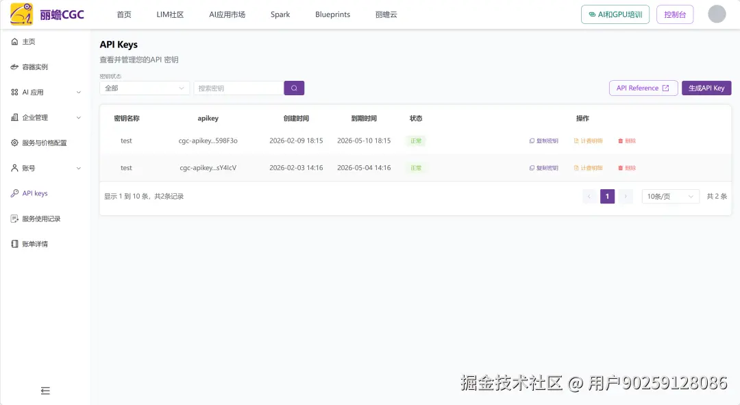The image size is (740, 405).
Task: 点击顶部Blueprints导航项
Action: (332, 14)
